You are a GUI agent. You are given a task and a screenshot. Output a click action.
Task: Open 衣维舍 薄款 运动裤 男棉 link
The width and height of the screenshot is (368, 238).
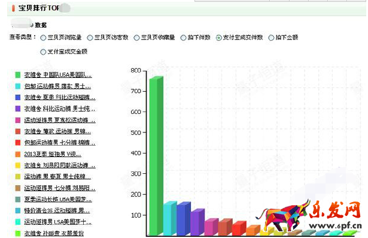click(57, 131)
